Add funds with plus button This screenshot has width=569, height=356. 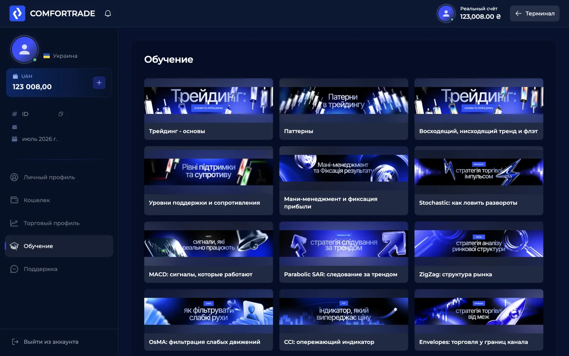99,83
